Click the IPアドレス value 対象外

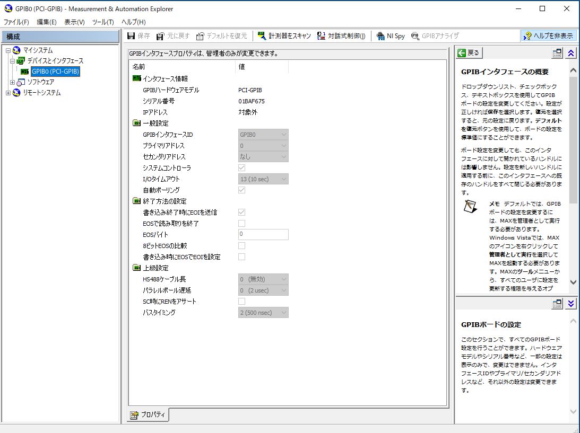(248, 112)
